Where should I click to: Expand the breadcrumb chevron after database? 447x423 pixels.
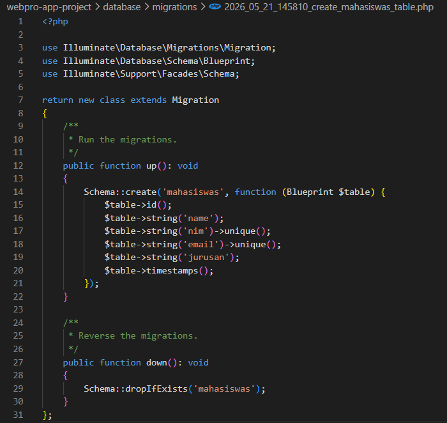[x=146, y=7]
